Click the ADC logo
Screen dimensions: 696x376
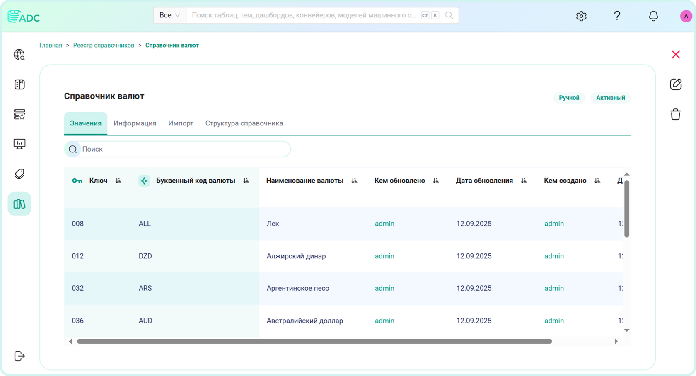point(24,17)
